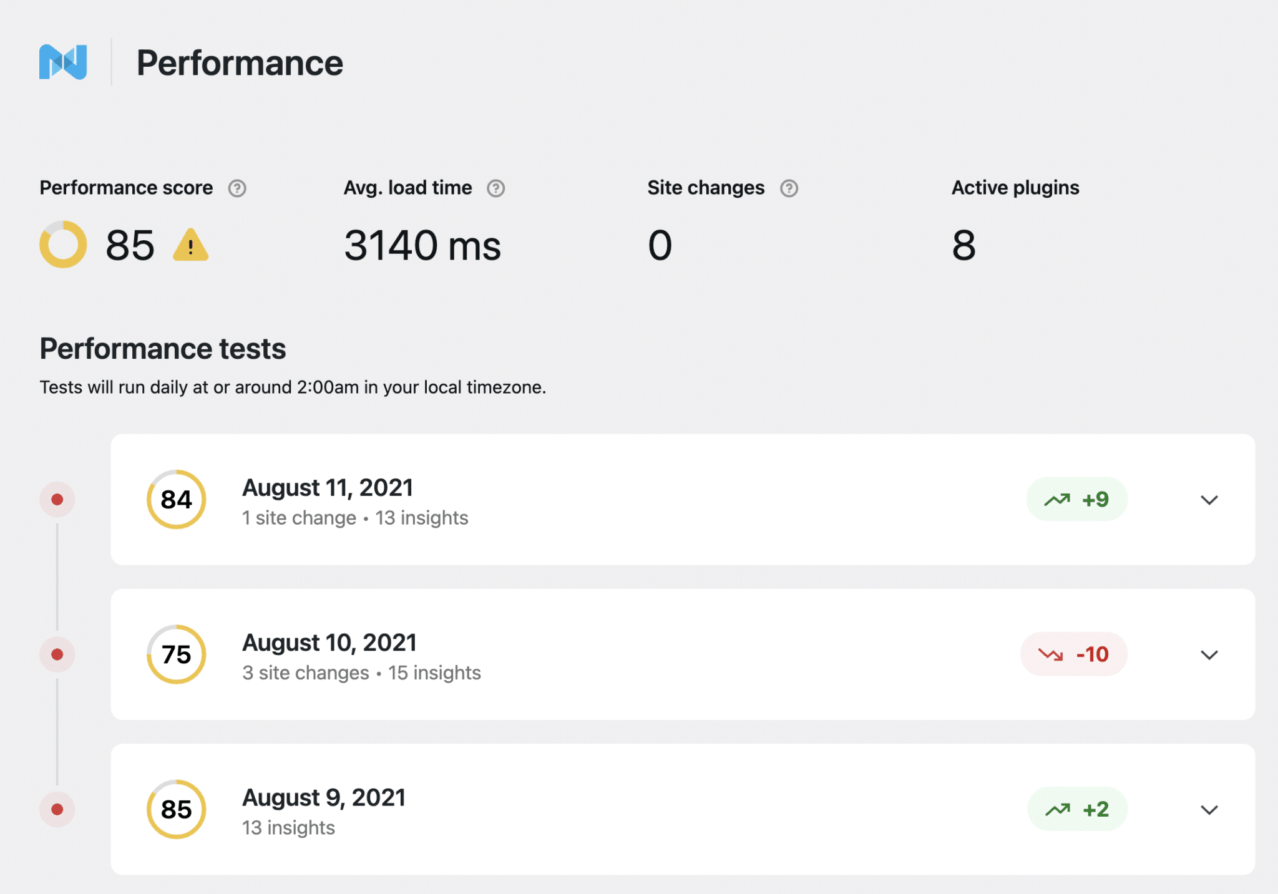The height and width of the screenshot is (894, 1278).
Task: Open the Avg. load time help tooltip
Action: click(x=496, y=188)
